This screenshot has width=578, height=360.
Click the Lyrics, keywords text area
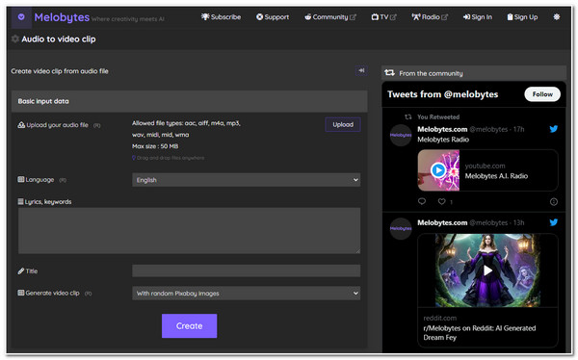[x=189, y=231]
